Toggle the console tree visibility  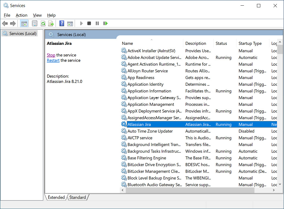click(24, 23)
